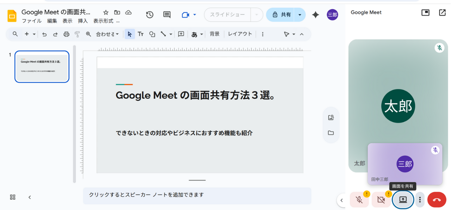Collapse the toolbar with the chevron up
This screenshot has width=451, height=210.
[302, 34]
